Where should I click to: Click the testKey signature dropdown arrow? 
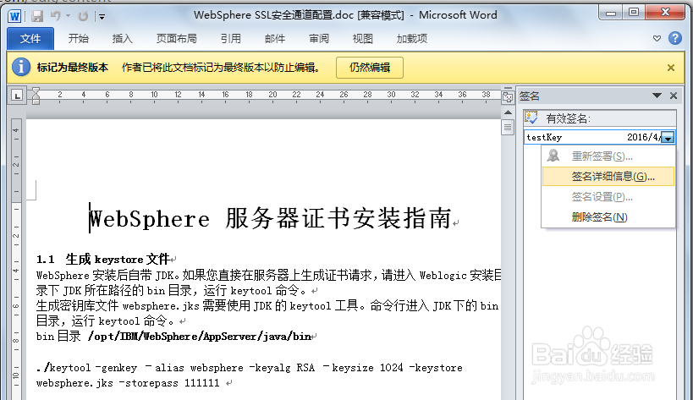(x=668, y=138)
